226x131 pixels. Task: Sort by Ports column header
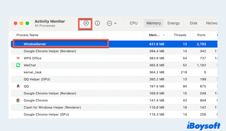point(201,35)
